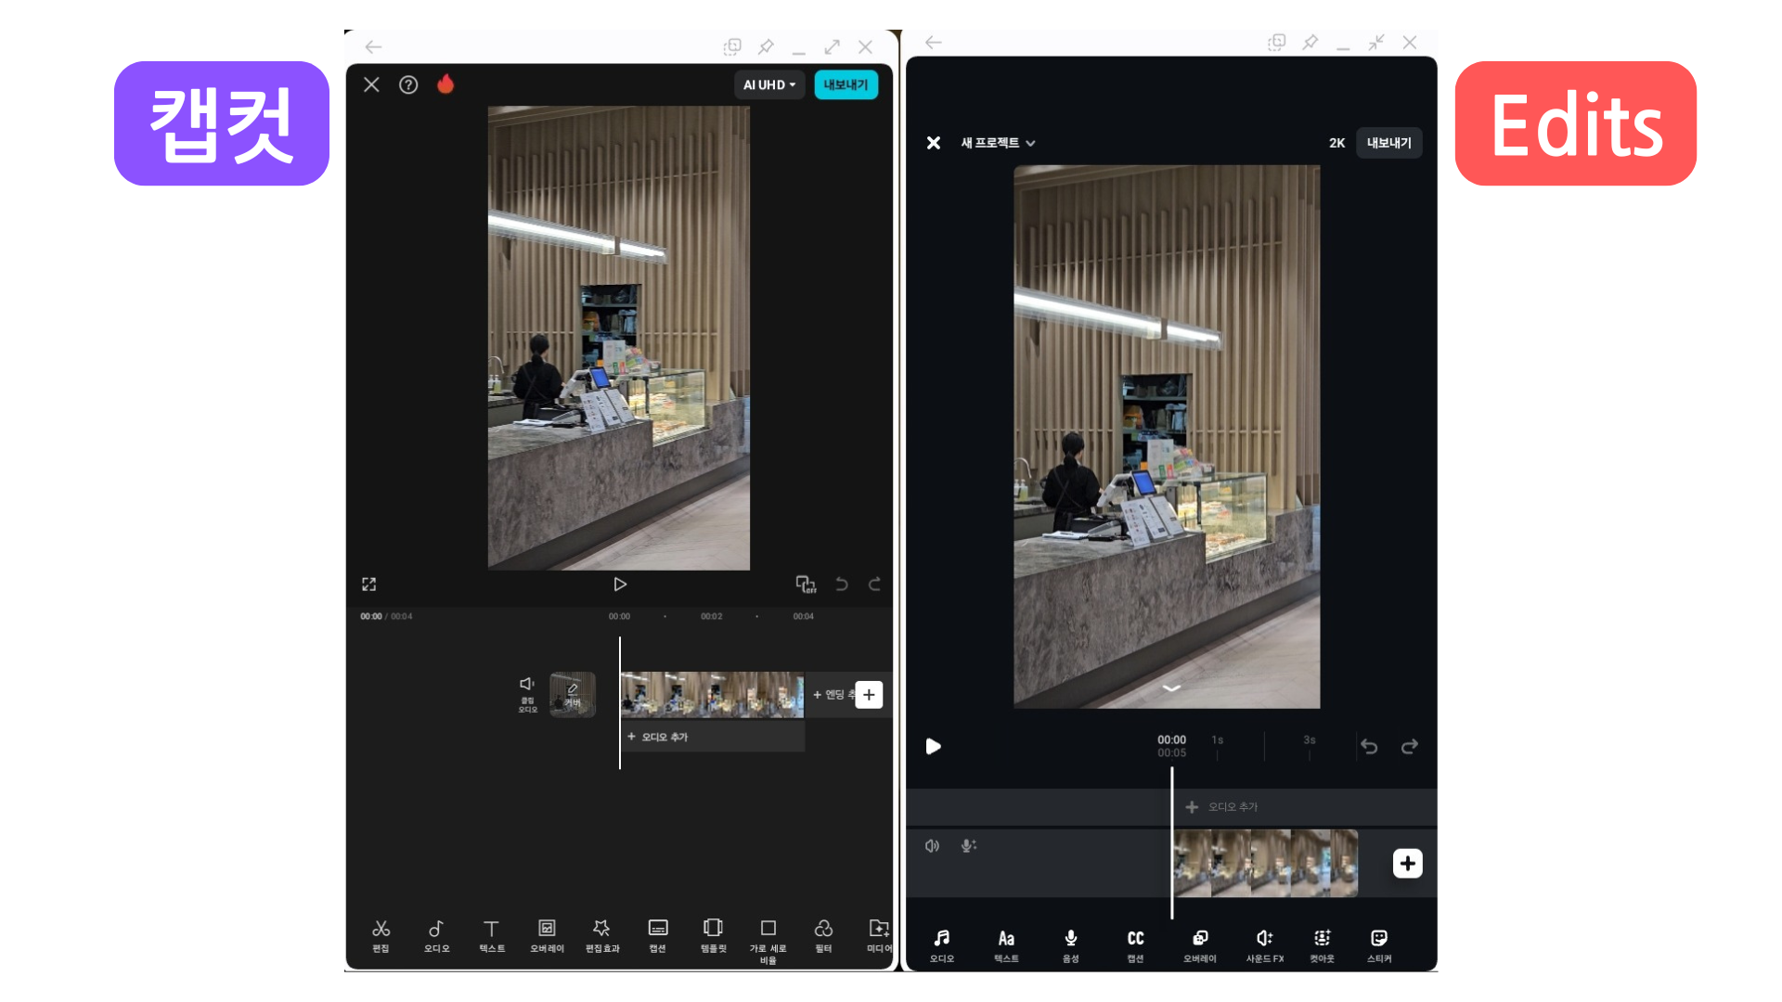The width and height of the screenshot is (1782, 1002).
Task: Click the 00:04 marker on CapCut timeline ruler
Action: click(x=803, y=616)
